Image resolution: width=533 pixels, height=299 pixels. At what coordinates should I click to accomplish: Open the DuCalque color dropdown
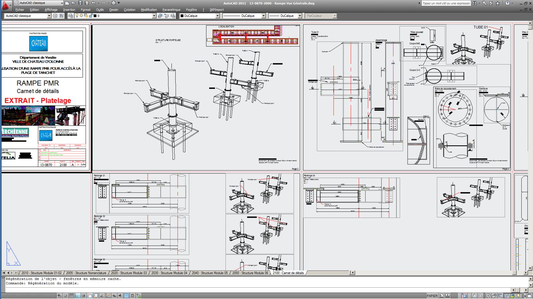218,16
